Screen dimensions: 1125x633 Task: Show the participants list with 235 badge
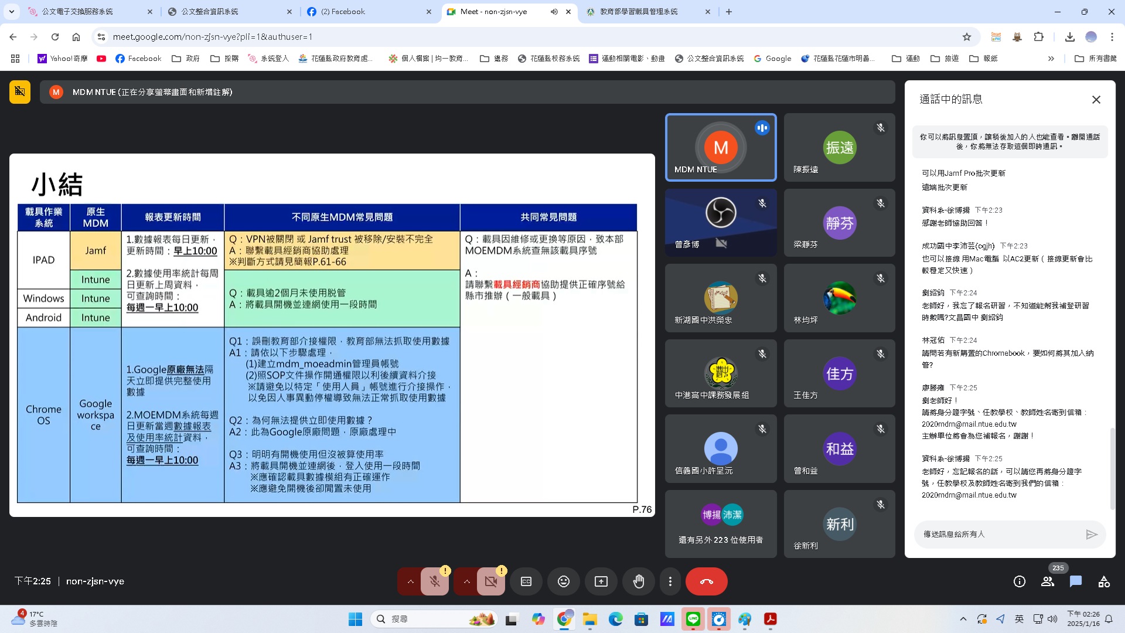point(1048,581)
